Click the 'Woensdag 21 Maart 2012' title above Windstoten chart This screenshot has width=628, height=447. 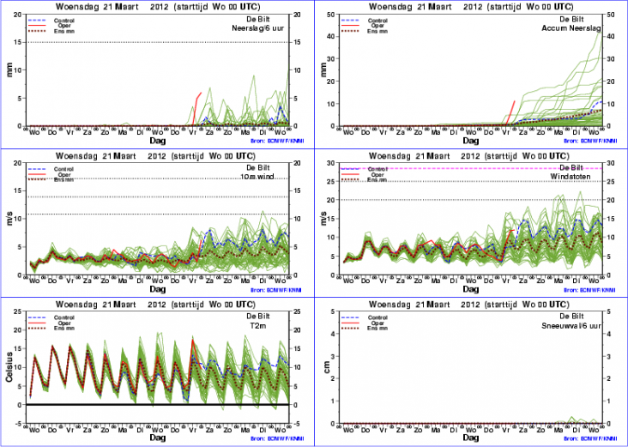click(424, 156)
